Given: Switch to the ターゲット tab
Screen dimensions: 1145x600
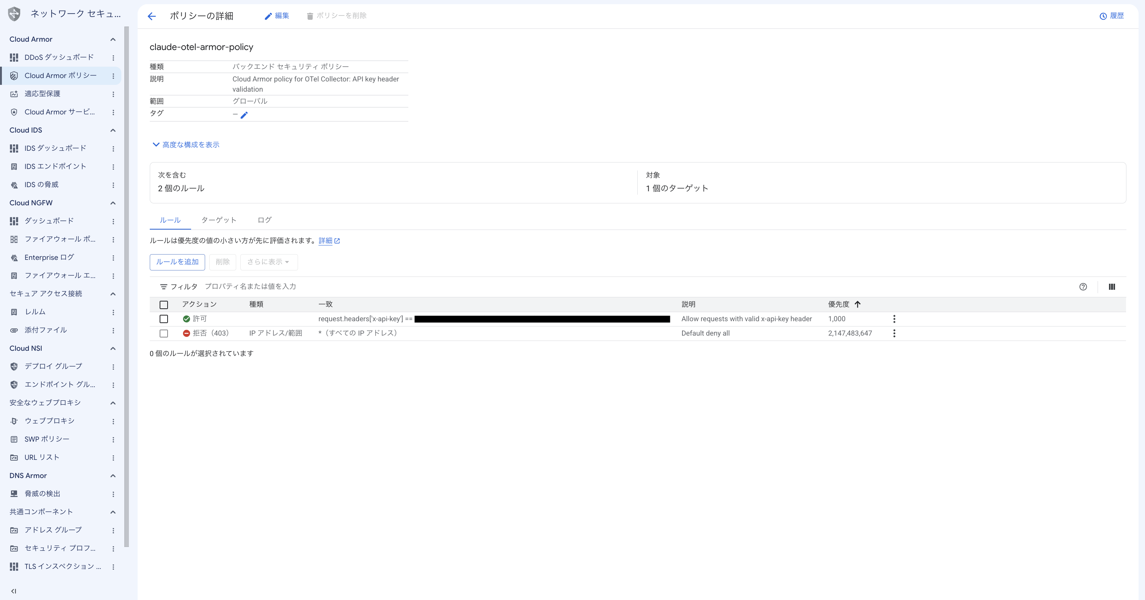Looking at the screenshot, I should (x=219, y=220).
